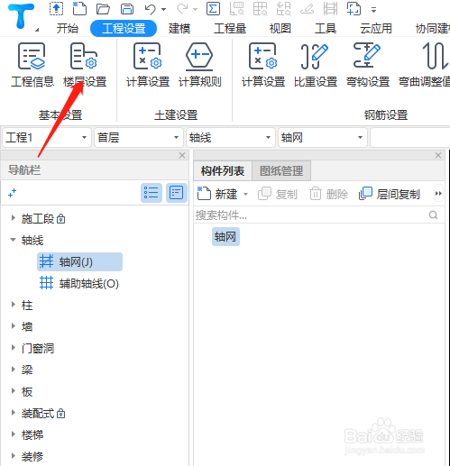Close the 构件列表 panel
450x466 pixels.
(438, 155)
